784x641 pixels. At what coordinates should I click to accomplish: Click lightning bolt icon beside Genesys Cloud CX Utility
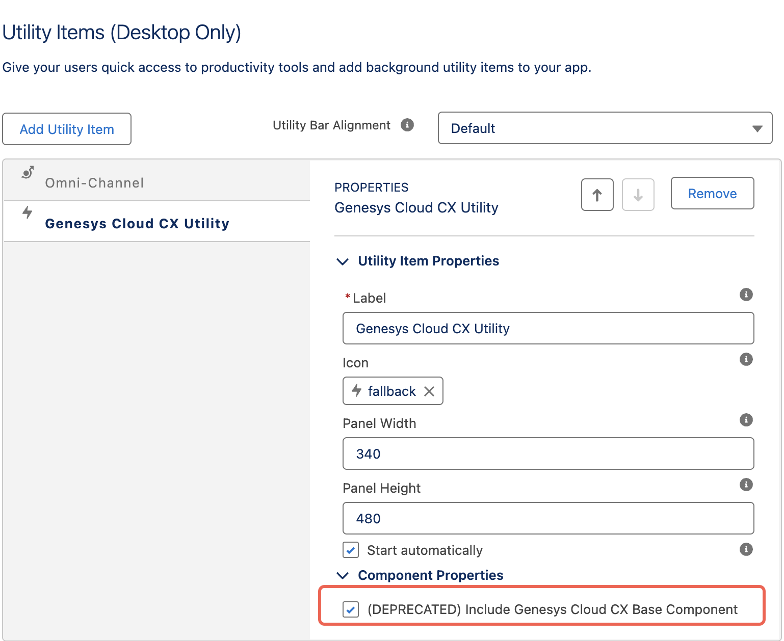[x=28, y=212]
